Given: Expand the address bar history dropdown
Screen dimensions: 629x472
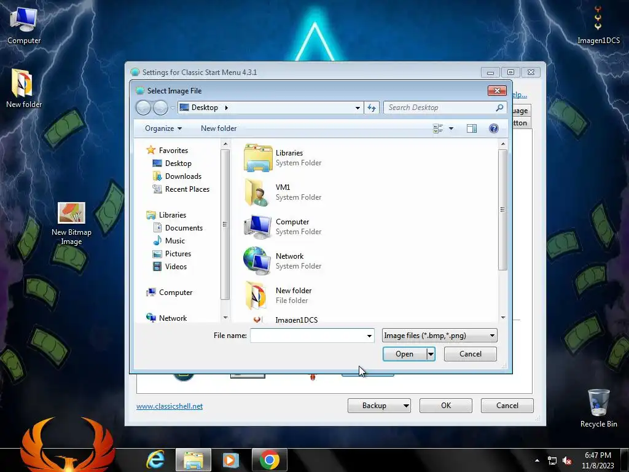Looking at the screenshot, I should click(357, 108).
